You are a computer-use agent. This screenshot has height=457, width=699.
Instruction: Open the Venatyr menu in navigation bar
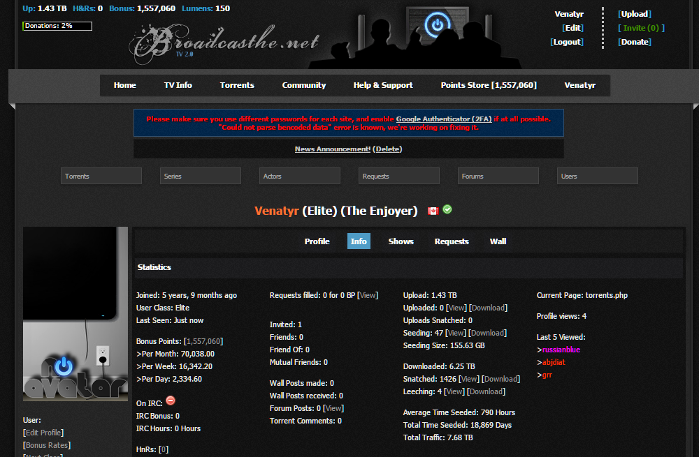point(579,85)
